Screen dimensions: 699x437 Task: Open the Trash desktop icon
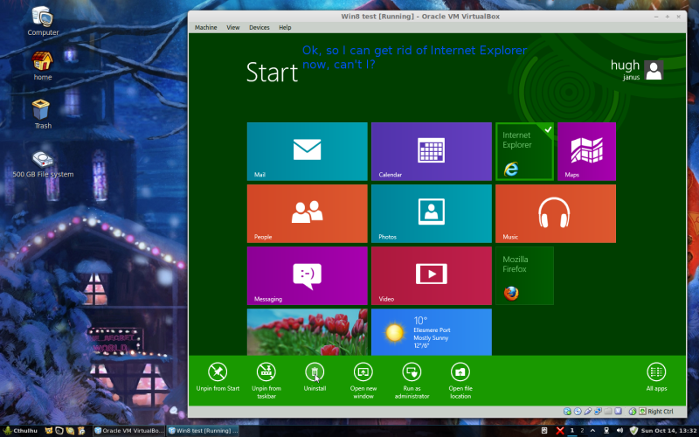pyautogui.click(x=43, y=114)
